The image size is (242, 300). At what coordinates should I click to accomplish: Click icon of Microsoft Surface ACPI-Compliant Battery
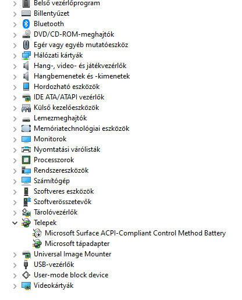pyautogui.click(x=37, y=233)
